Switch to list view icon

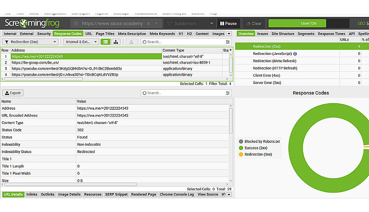point(106,42)
